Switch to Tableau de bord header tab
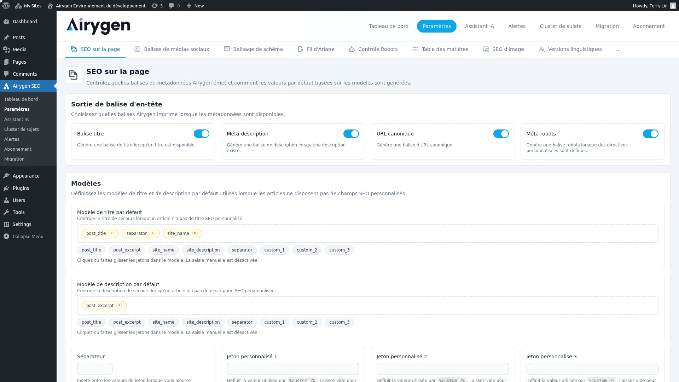The image size is (679, 382). (389, 26)
